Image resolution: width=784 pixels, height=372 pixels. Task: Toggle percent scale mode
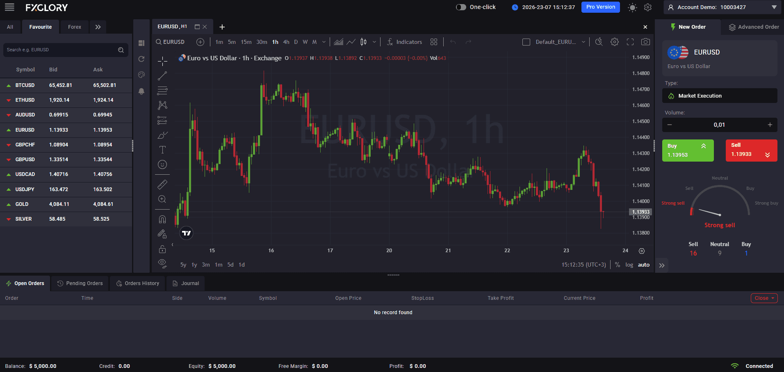618,265
